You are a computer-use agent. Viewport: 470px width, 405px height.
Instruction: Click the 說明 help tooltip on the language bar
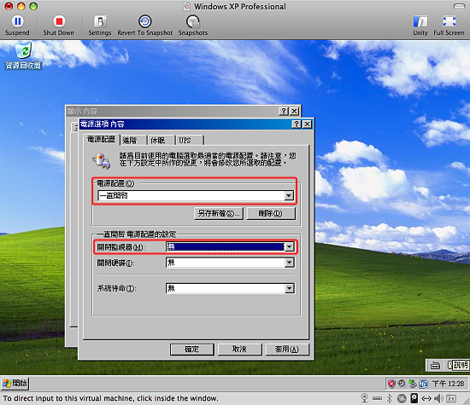pyautogui.click(x=461, y=365)
